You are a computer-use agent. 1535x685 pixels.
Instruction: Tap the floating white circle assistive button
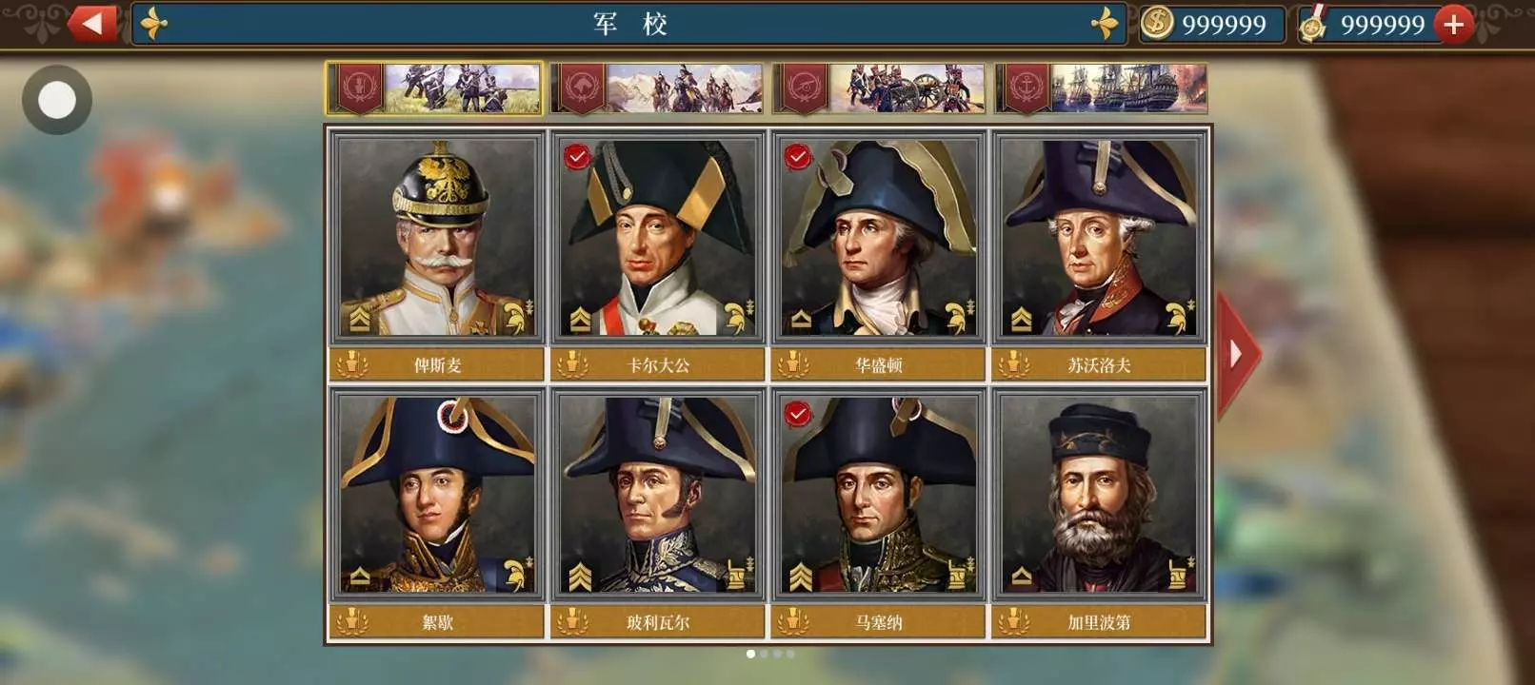coord(57,100)
